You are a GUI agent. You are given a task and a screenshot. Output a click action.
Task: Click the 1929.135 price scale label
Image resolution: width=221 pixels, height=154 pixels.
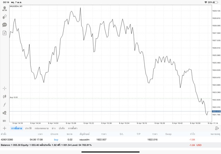pos(216,11)
